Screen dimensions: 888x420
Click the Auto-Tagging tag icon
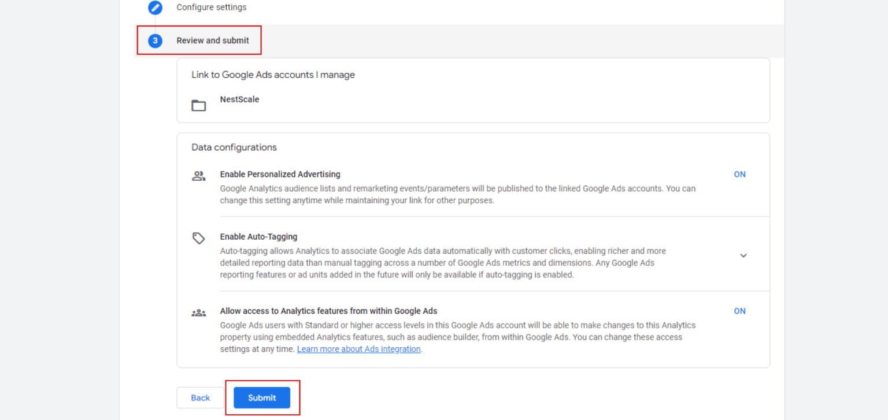point(199,238)
